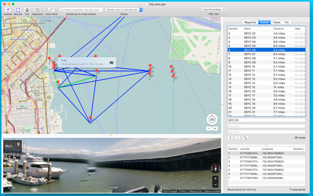Click the map icon in F-N callout
Viewport: 313px width, 196px height.
[111, 62]
